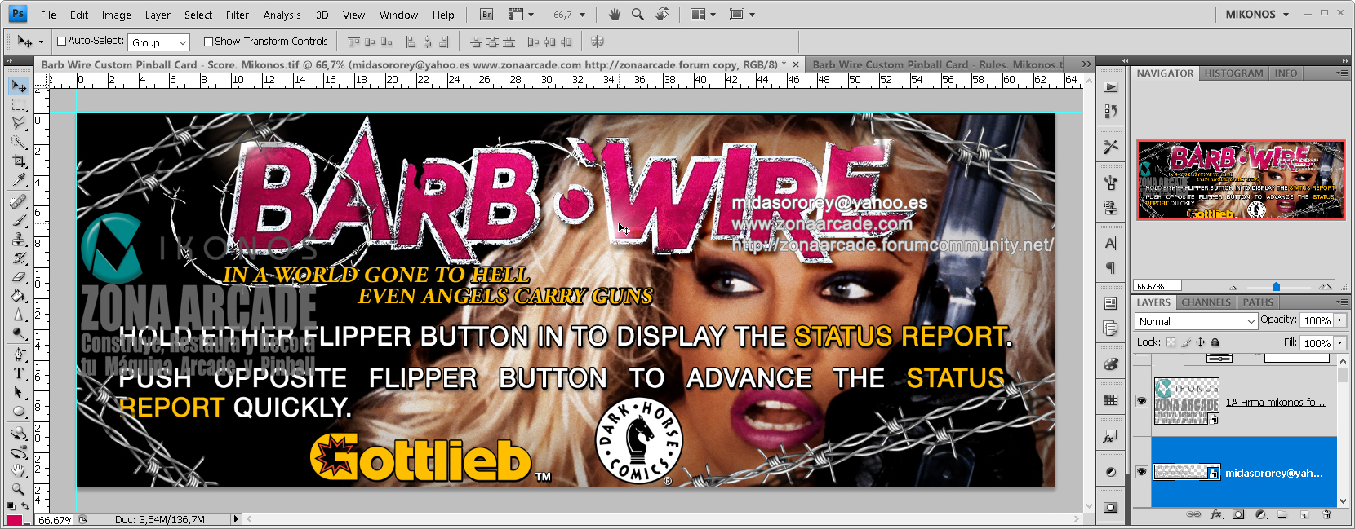Click the zoom in mountains button in Navigator
The width and height of the screenshot is (1355, 529).
click(x=1325, y=286)
